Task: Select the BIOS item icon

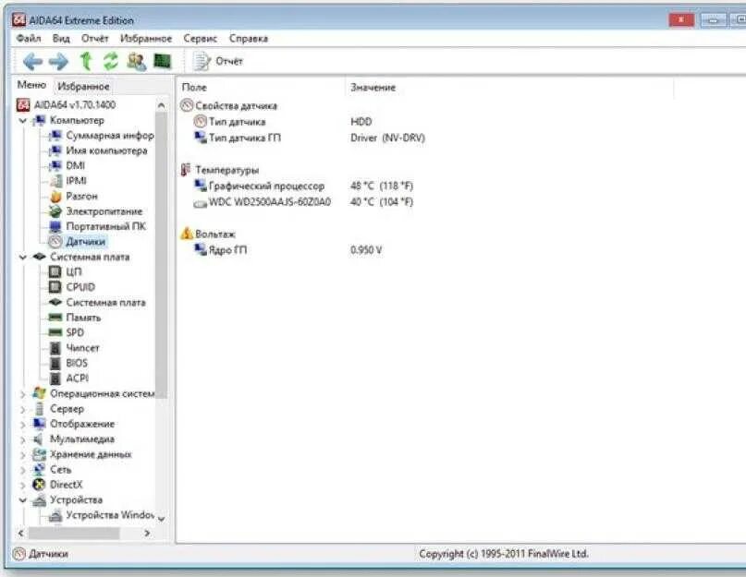Action: (x=55, y=363)
